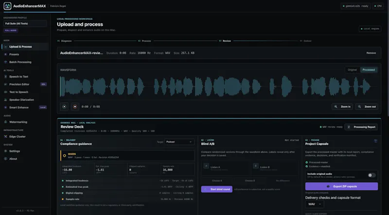Click the icon inside Export ZIP capsule

click(328, 186)
